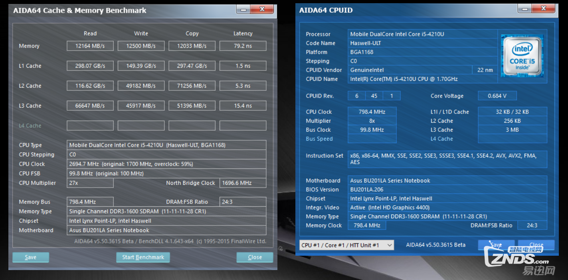This screenshot has height=280, width=568.
Task: Click L2 Cache 256 KB value
Action: [x=512, y=121]
